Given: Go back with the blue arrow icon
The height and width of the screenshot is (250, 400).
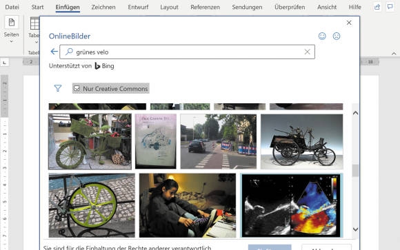Looking at the screenshot, I should 54,52.
